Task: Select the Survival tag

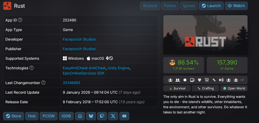Action: click(177, 88)
